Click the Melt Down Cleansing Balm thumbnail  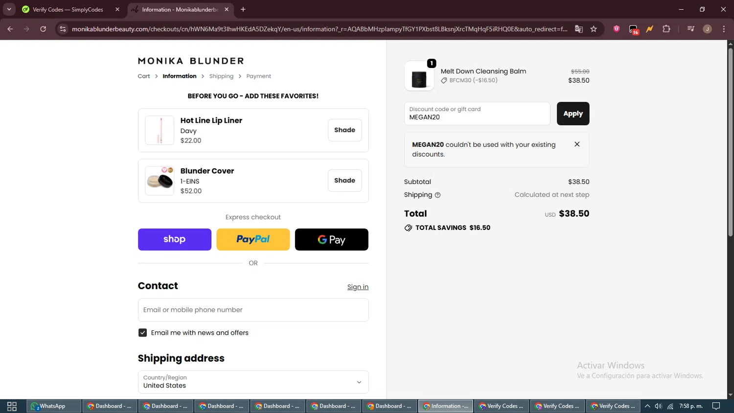pos(419,76)
